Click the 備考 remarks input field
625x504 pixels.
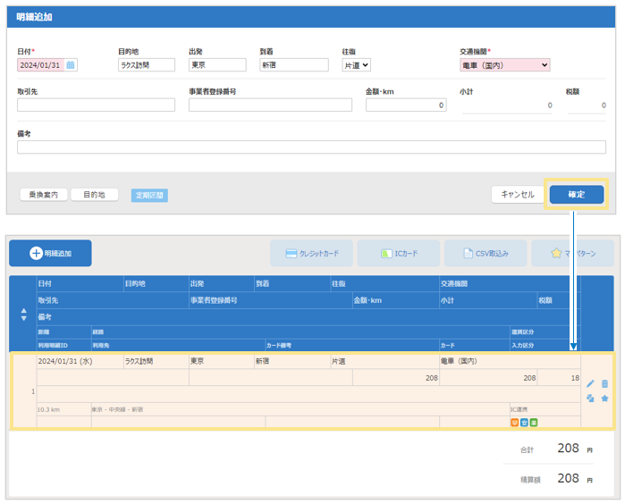point(311,147)
